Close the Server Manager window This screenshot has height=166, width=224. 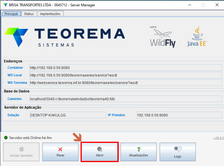pos(217,5)
